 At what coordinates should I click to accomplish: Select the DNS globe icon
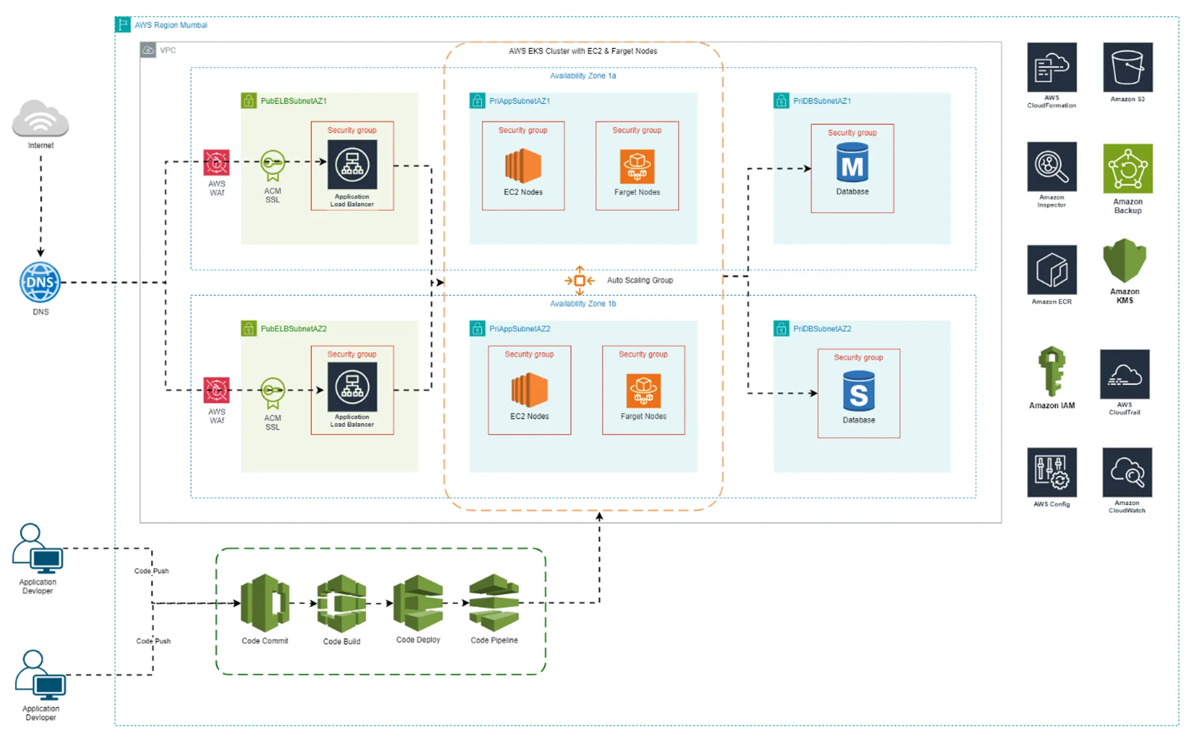tap(40, 282)
